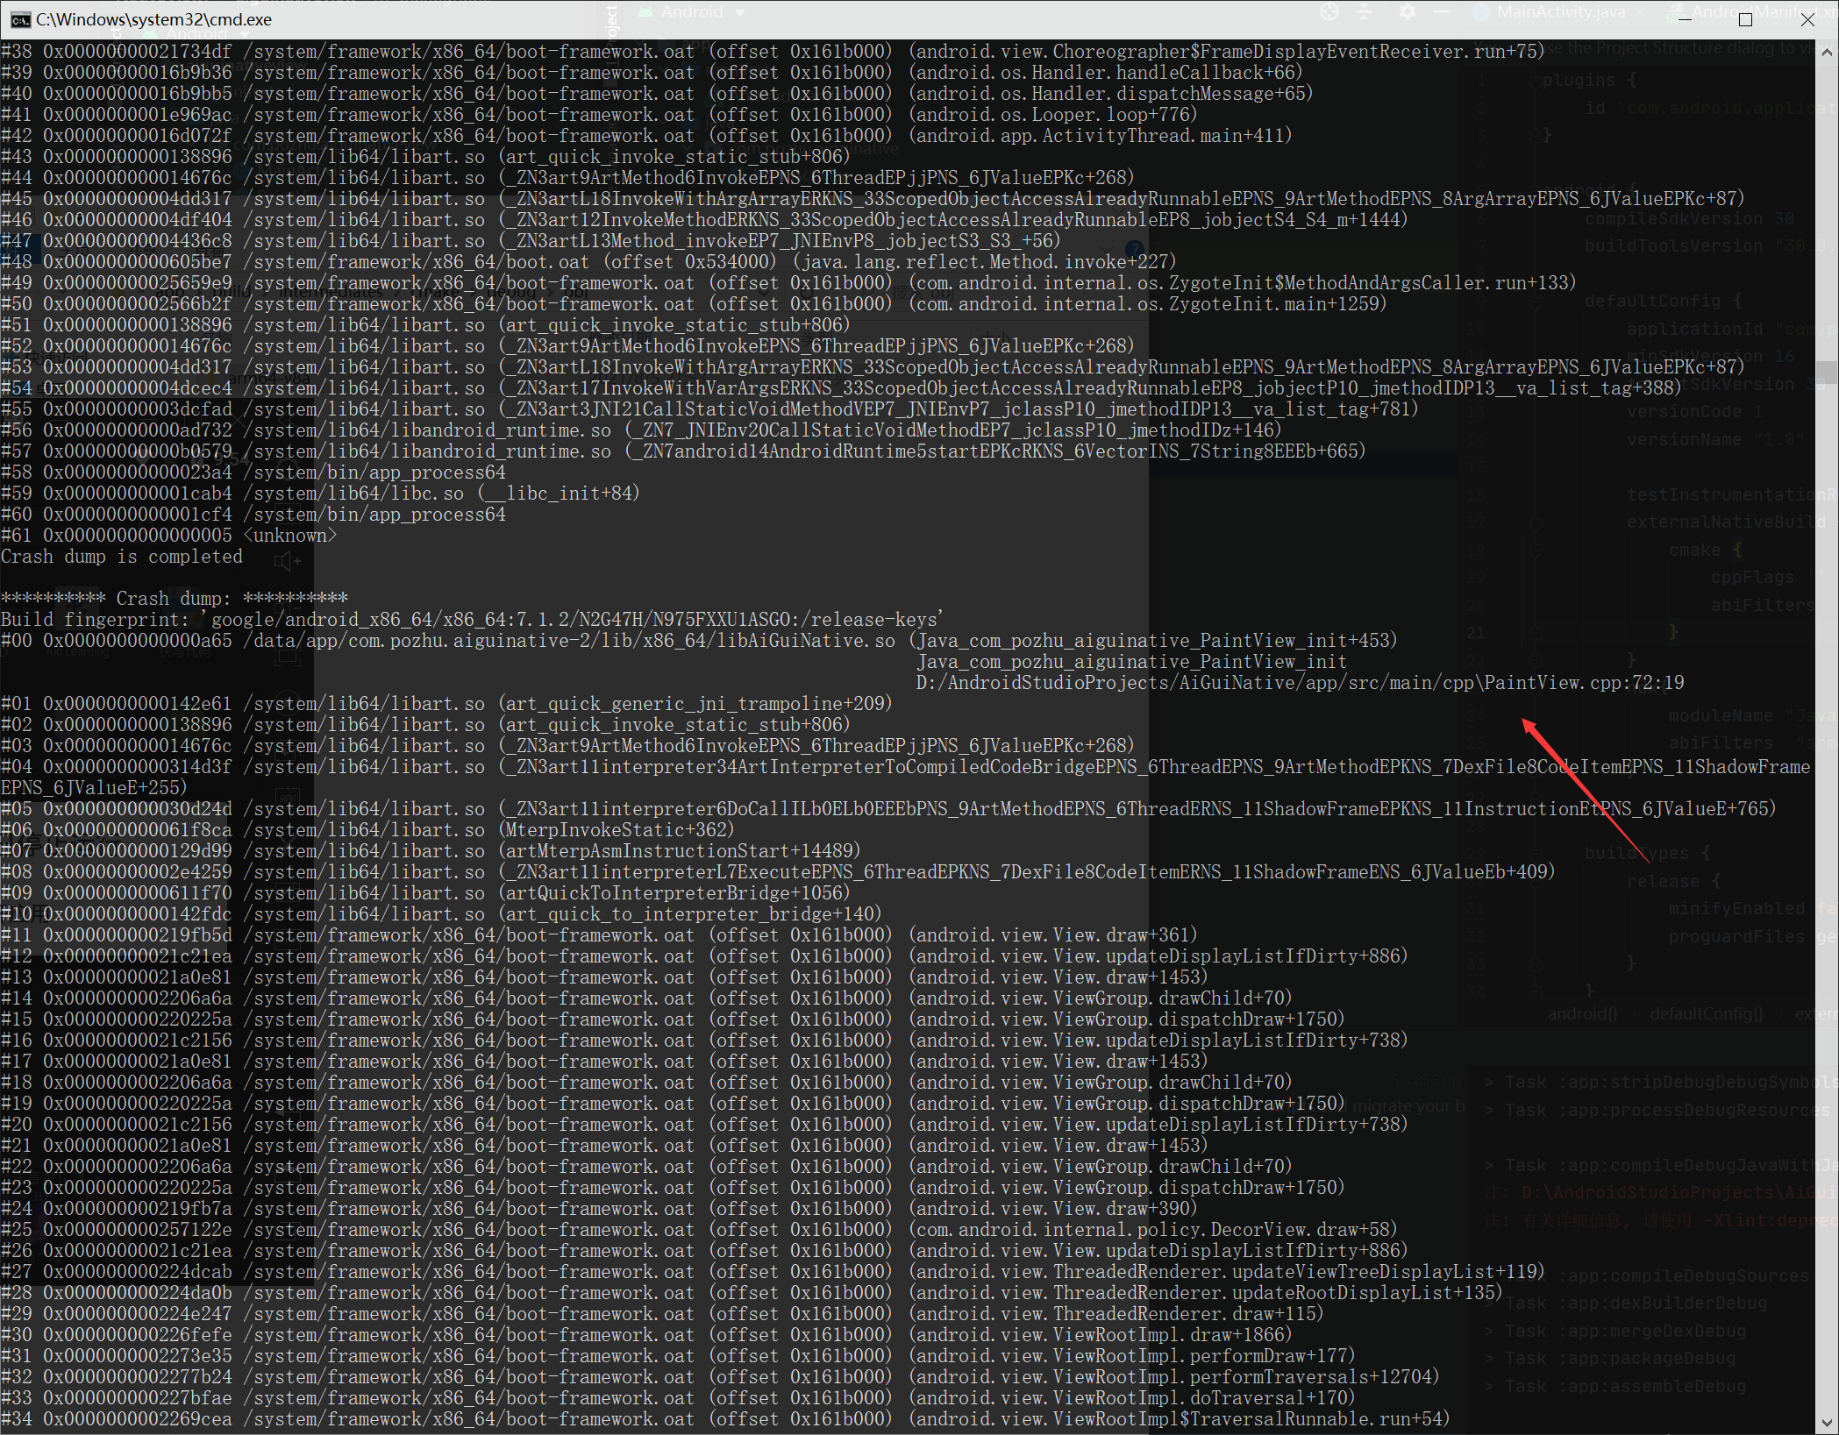Viewport: 1839px width, 1435px height.
Task: Click the PaintView.cpp:72:19 source path
Action: pos(1300,683)
